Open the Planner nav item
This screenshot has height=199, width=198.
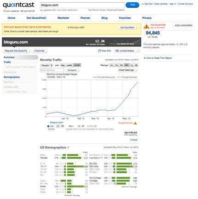(x=85, y=18)
